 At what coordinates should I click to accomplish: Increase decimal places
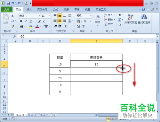[x=78, y=26]
